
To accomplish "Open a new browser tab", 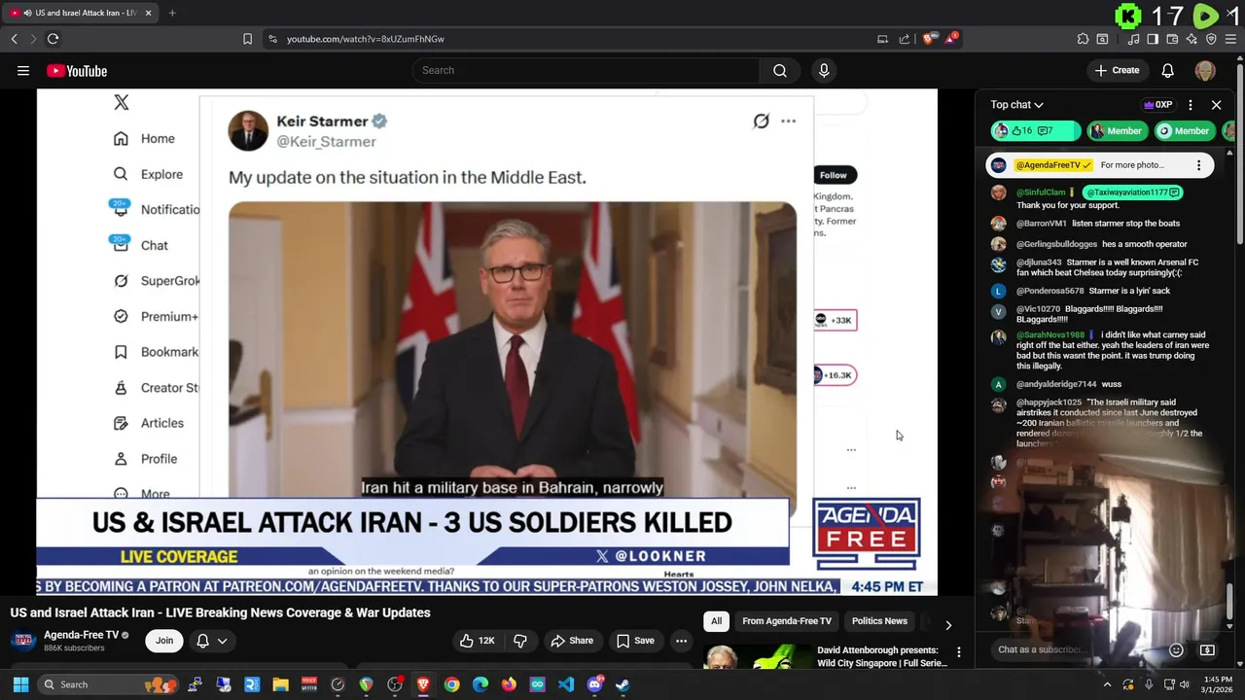I will [x=172, y=13].
